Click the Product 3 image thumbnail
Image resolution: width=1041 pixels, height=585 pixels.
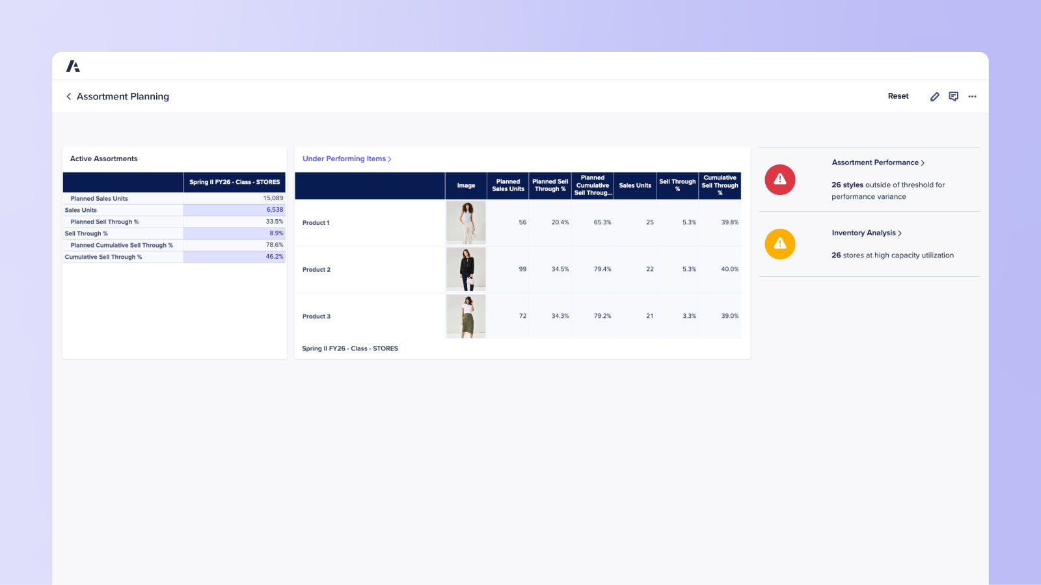point(465,317)
